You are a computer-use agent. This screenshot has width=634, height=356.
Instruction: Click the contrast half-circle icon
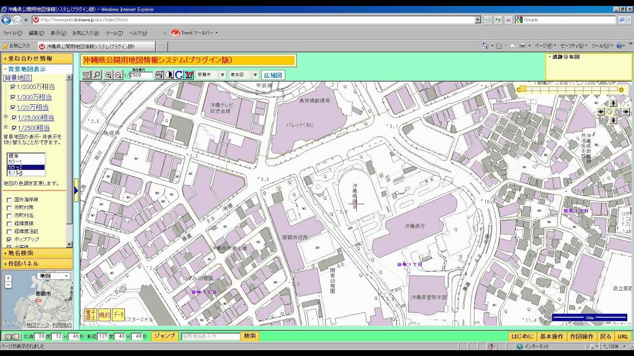point(169,75)
